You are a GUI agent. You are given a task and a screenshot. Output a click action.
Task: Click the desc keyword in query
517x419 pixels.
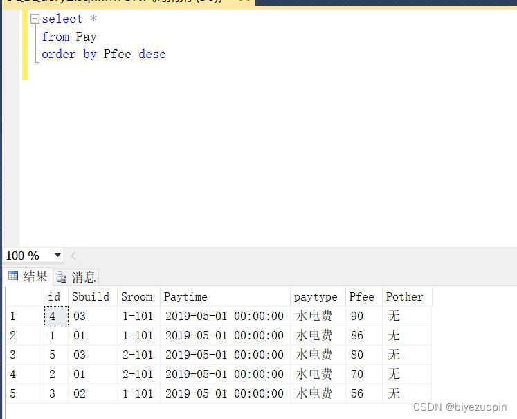tap(152, 54)
